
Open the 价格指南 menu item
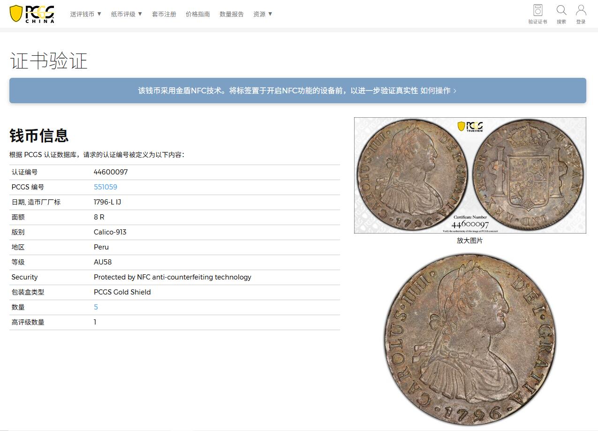point(198,14)
